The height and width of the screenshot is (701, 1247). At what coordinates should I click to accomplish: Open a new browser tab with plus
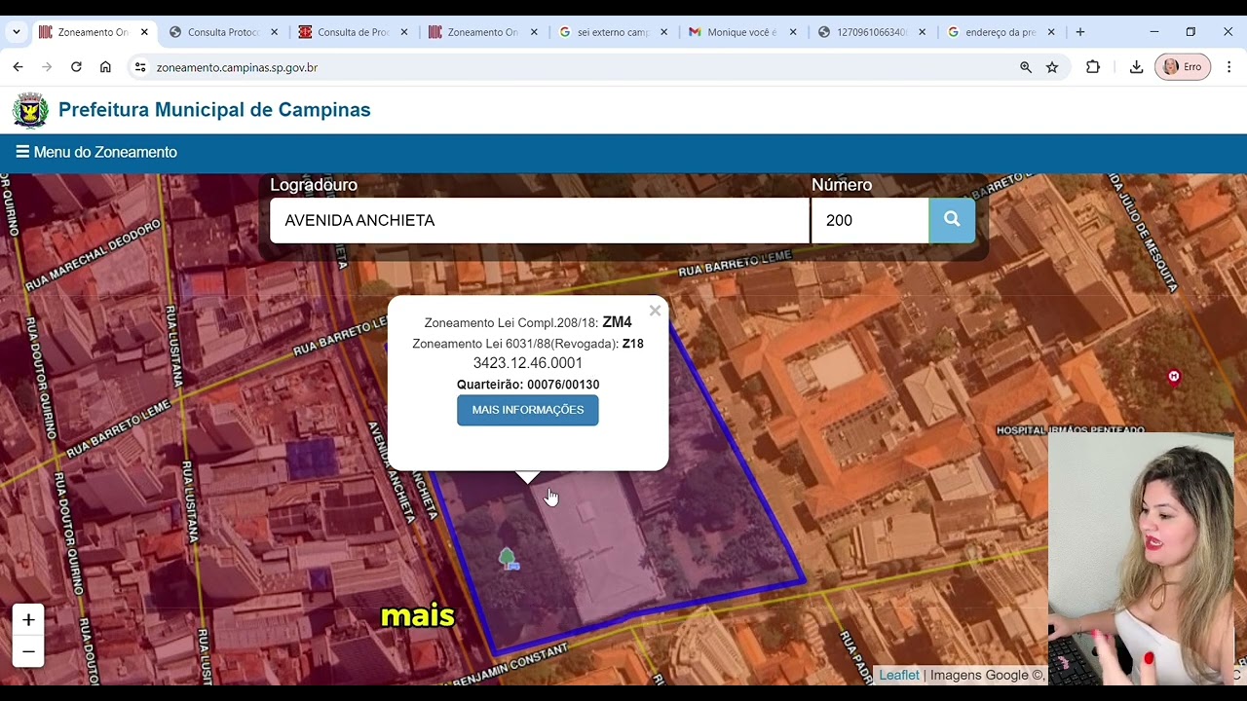1079,32
